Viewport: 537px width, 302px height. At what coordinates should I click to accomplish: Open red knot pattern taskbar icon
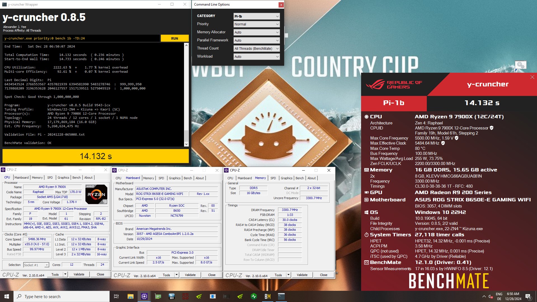(185, 296)
